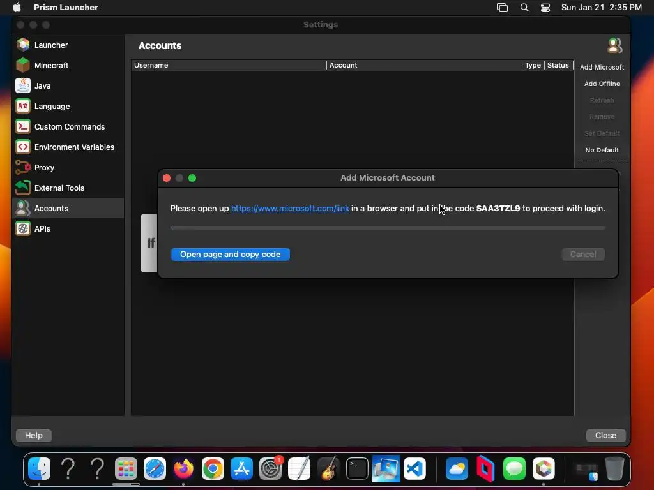Click the login progress bar
Viewport: 654px width, 490px height.
click(x=388, y=228)
